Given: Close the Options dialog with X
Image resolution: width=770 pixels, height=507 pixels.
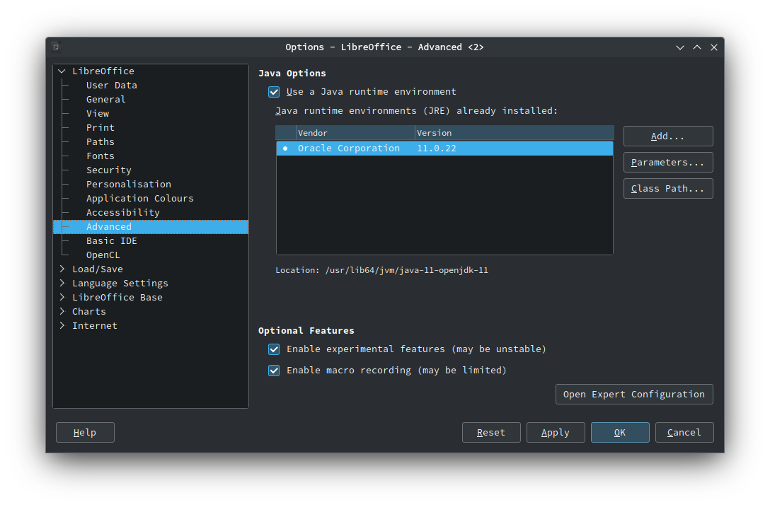Looking at the screenshot, I should coord(714,47).
